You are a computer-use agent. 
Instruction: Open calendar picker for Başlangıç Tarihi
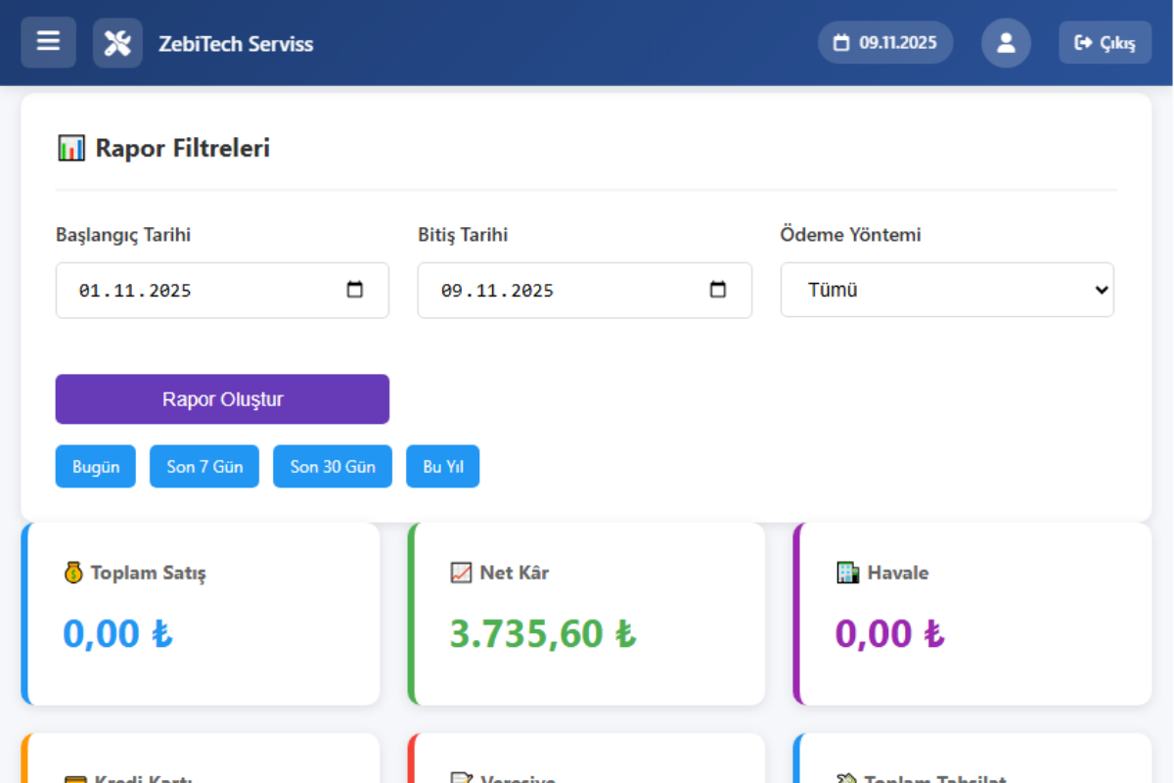coord(355,290)
